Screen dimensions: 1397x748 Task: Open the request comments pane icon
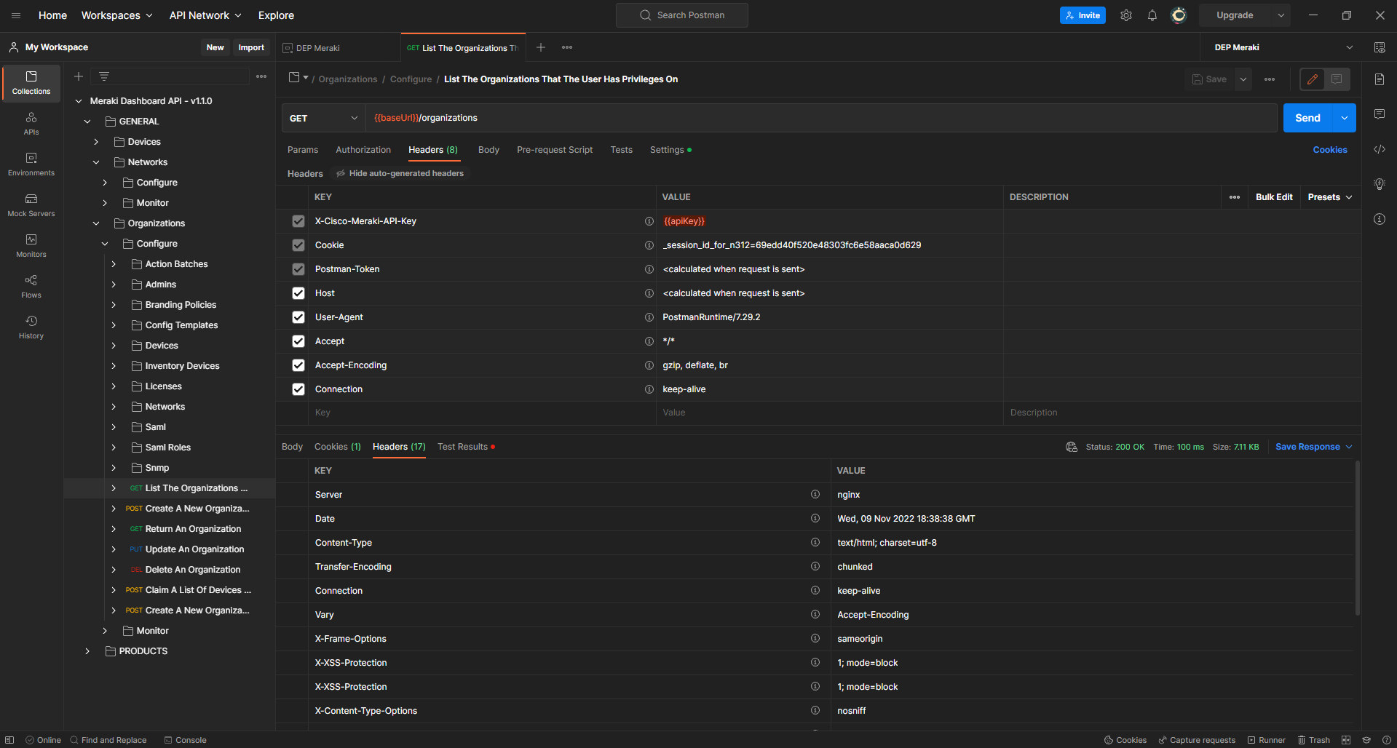pos(1380,114)
